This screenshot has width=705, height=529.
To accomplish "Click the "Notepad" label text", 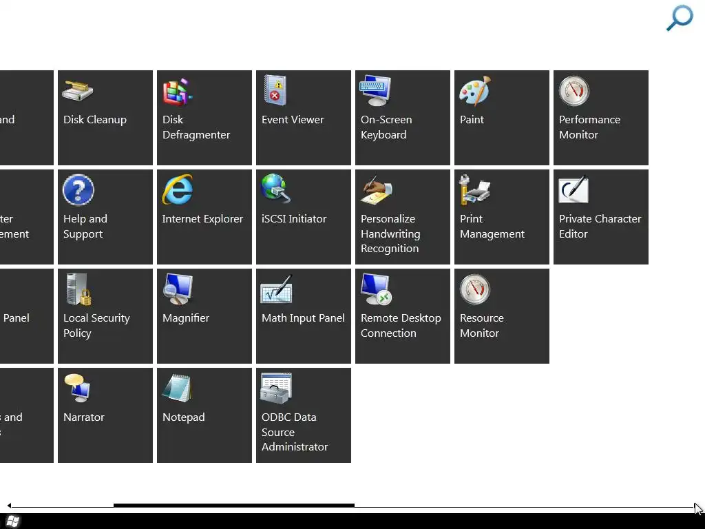I will click(x=183, y=417).
